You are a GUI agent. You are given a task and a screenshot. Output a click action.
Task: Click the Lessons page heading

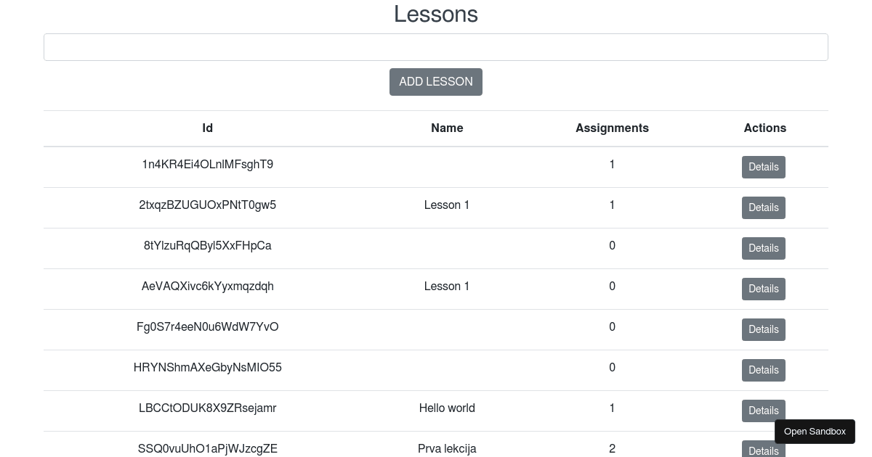click(x=436, y=15)
